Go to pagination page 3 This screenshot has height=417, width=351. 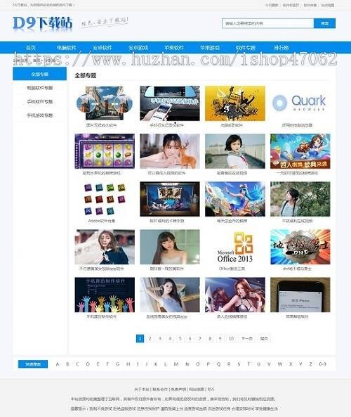[x=160, y=338]
